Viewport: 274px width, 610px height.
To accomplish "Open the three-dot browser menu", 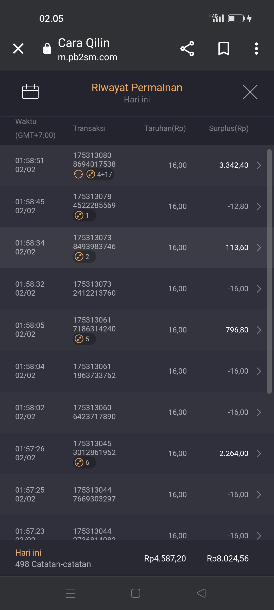I will [x=256, y=48].
